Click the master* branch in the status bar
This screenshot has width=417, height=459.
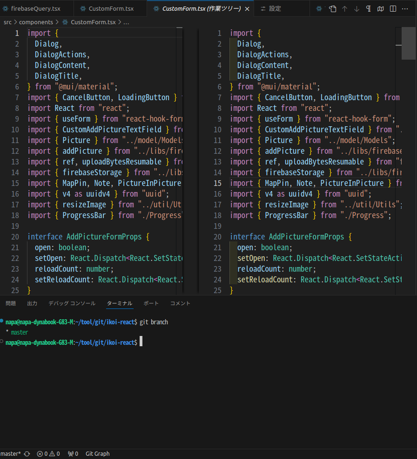coord(11,454)
